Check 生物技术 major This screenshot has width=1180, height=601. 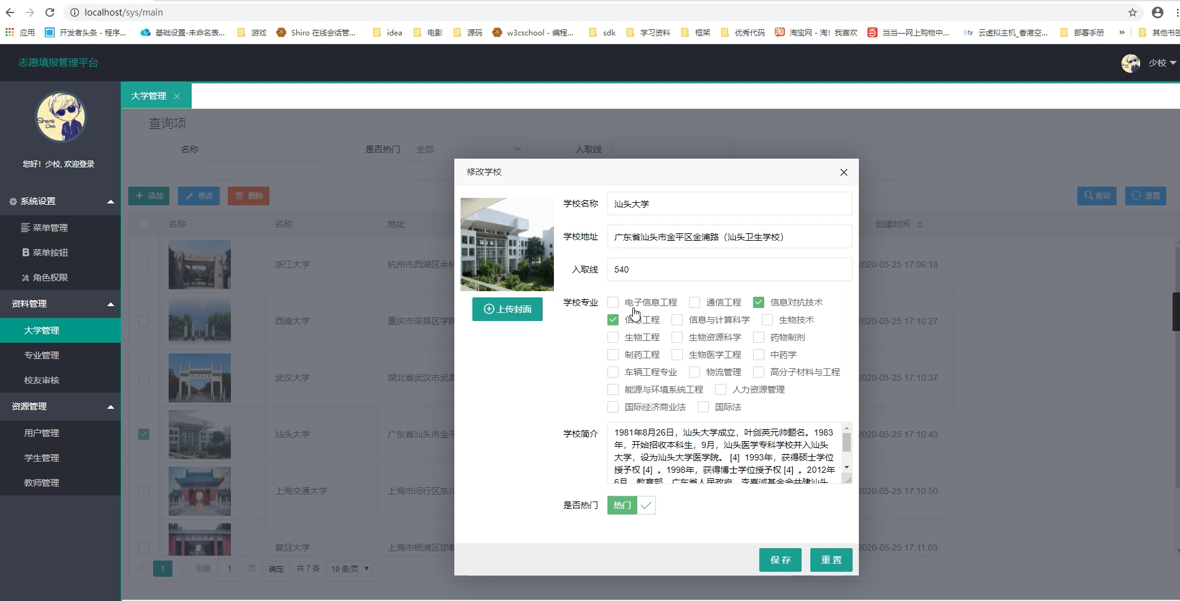[767, 320]
